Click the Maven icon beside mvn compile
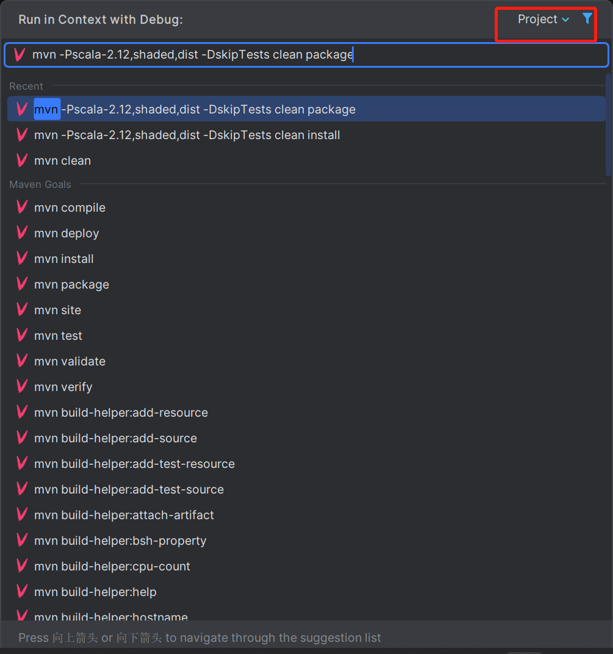Viewport: 613px width, 654px height. click(x=22, y=207)
